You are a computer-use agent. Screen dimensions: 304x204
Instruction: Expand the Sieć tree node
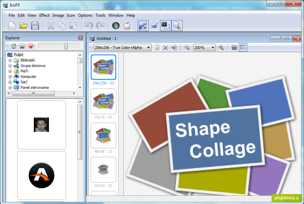pos(10,82)
